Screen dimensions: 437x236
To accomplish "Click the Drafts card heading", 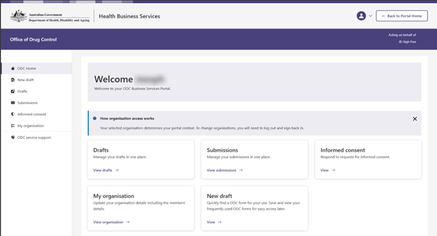I will (x=101, y=150).
